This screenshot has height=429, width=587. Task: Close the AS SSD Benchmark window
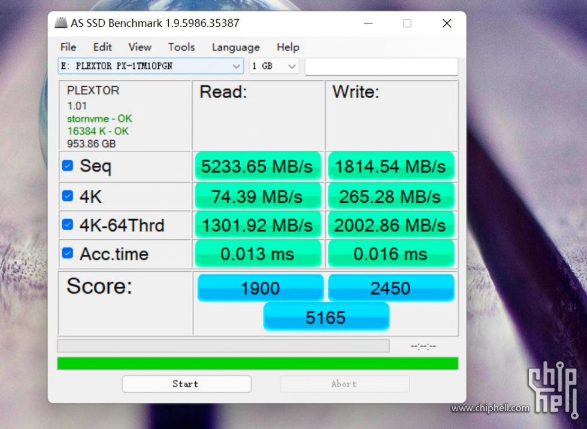447,23
